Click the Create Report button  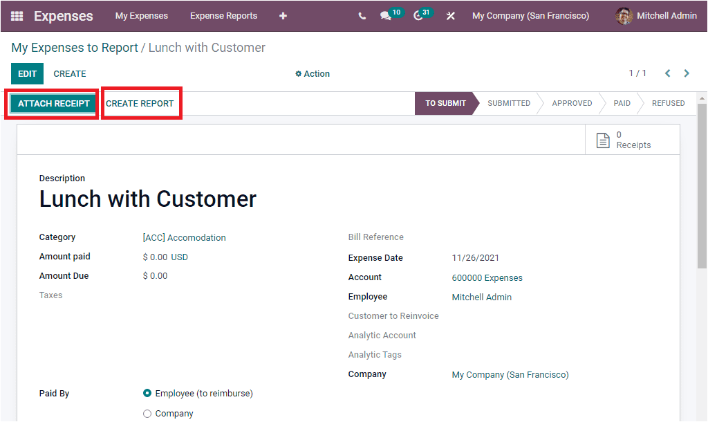pyautogui.click(x=140, y=104)
